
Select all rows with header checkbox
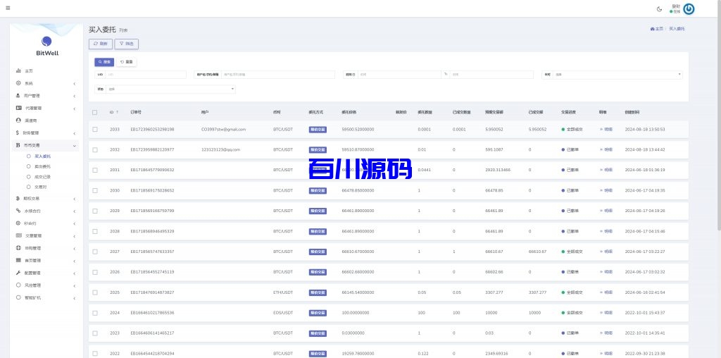tap(95, 112)
